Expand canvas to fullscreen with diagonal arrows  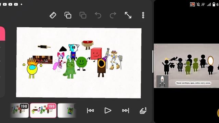[128, 15]
